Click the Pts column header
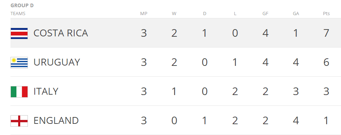Viewport: 341px width, 135px height. point(326,14)
